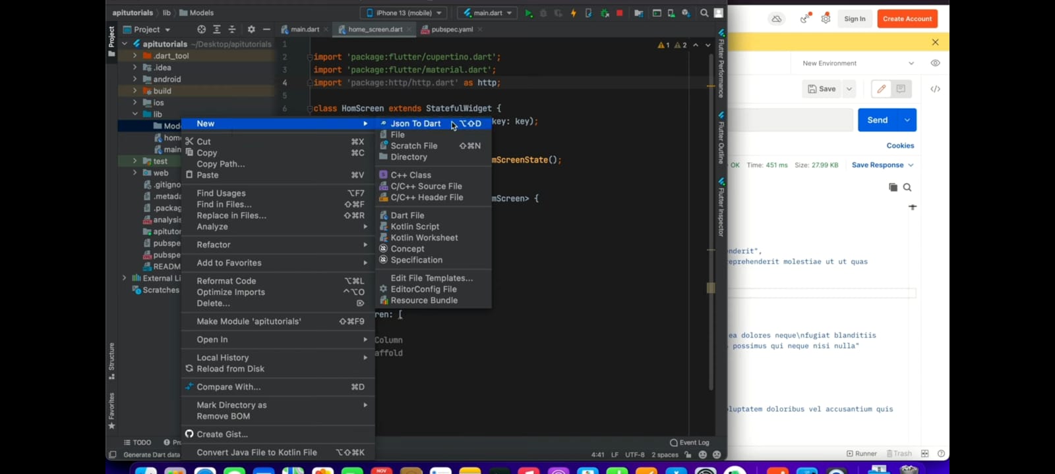
Task: Select pencil edit mode icon in Postman
Action: pyautogui.click(x=881, y=89)
